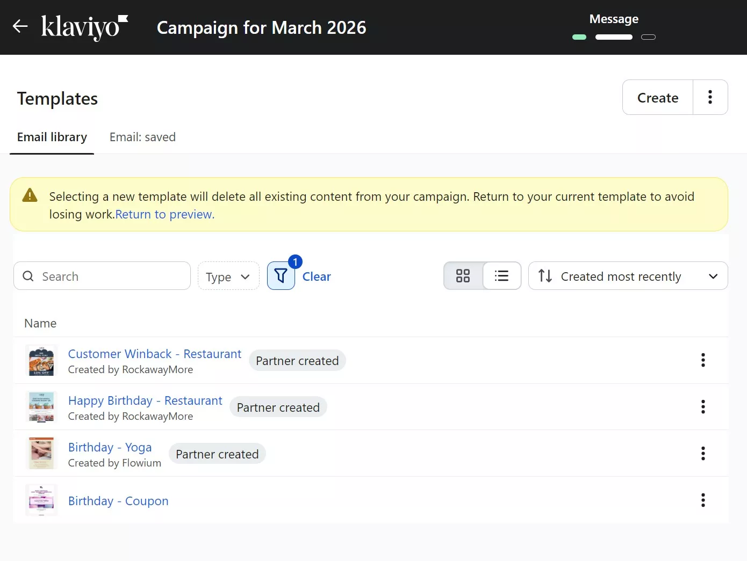Click the Klaviyo logo
Screen dimensions: 747x561
(x=84, y=27)
